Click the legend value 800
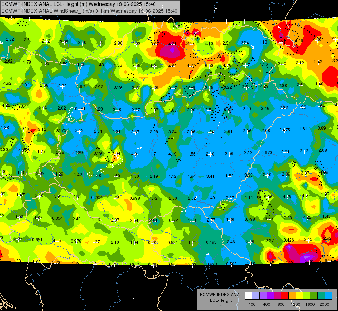338x311 pixels. pyautogui.click(x=281, y=304)
